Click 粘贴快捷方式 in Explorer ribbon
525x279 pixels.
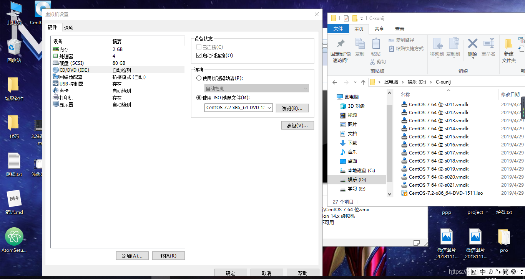tap(406, 49)
